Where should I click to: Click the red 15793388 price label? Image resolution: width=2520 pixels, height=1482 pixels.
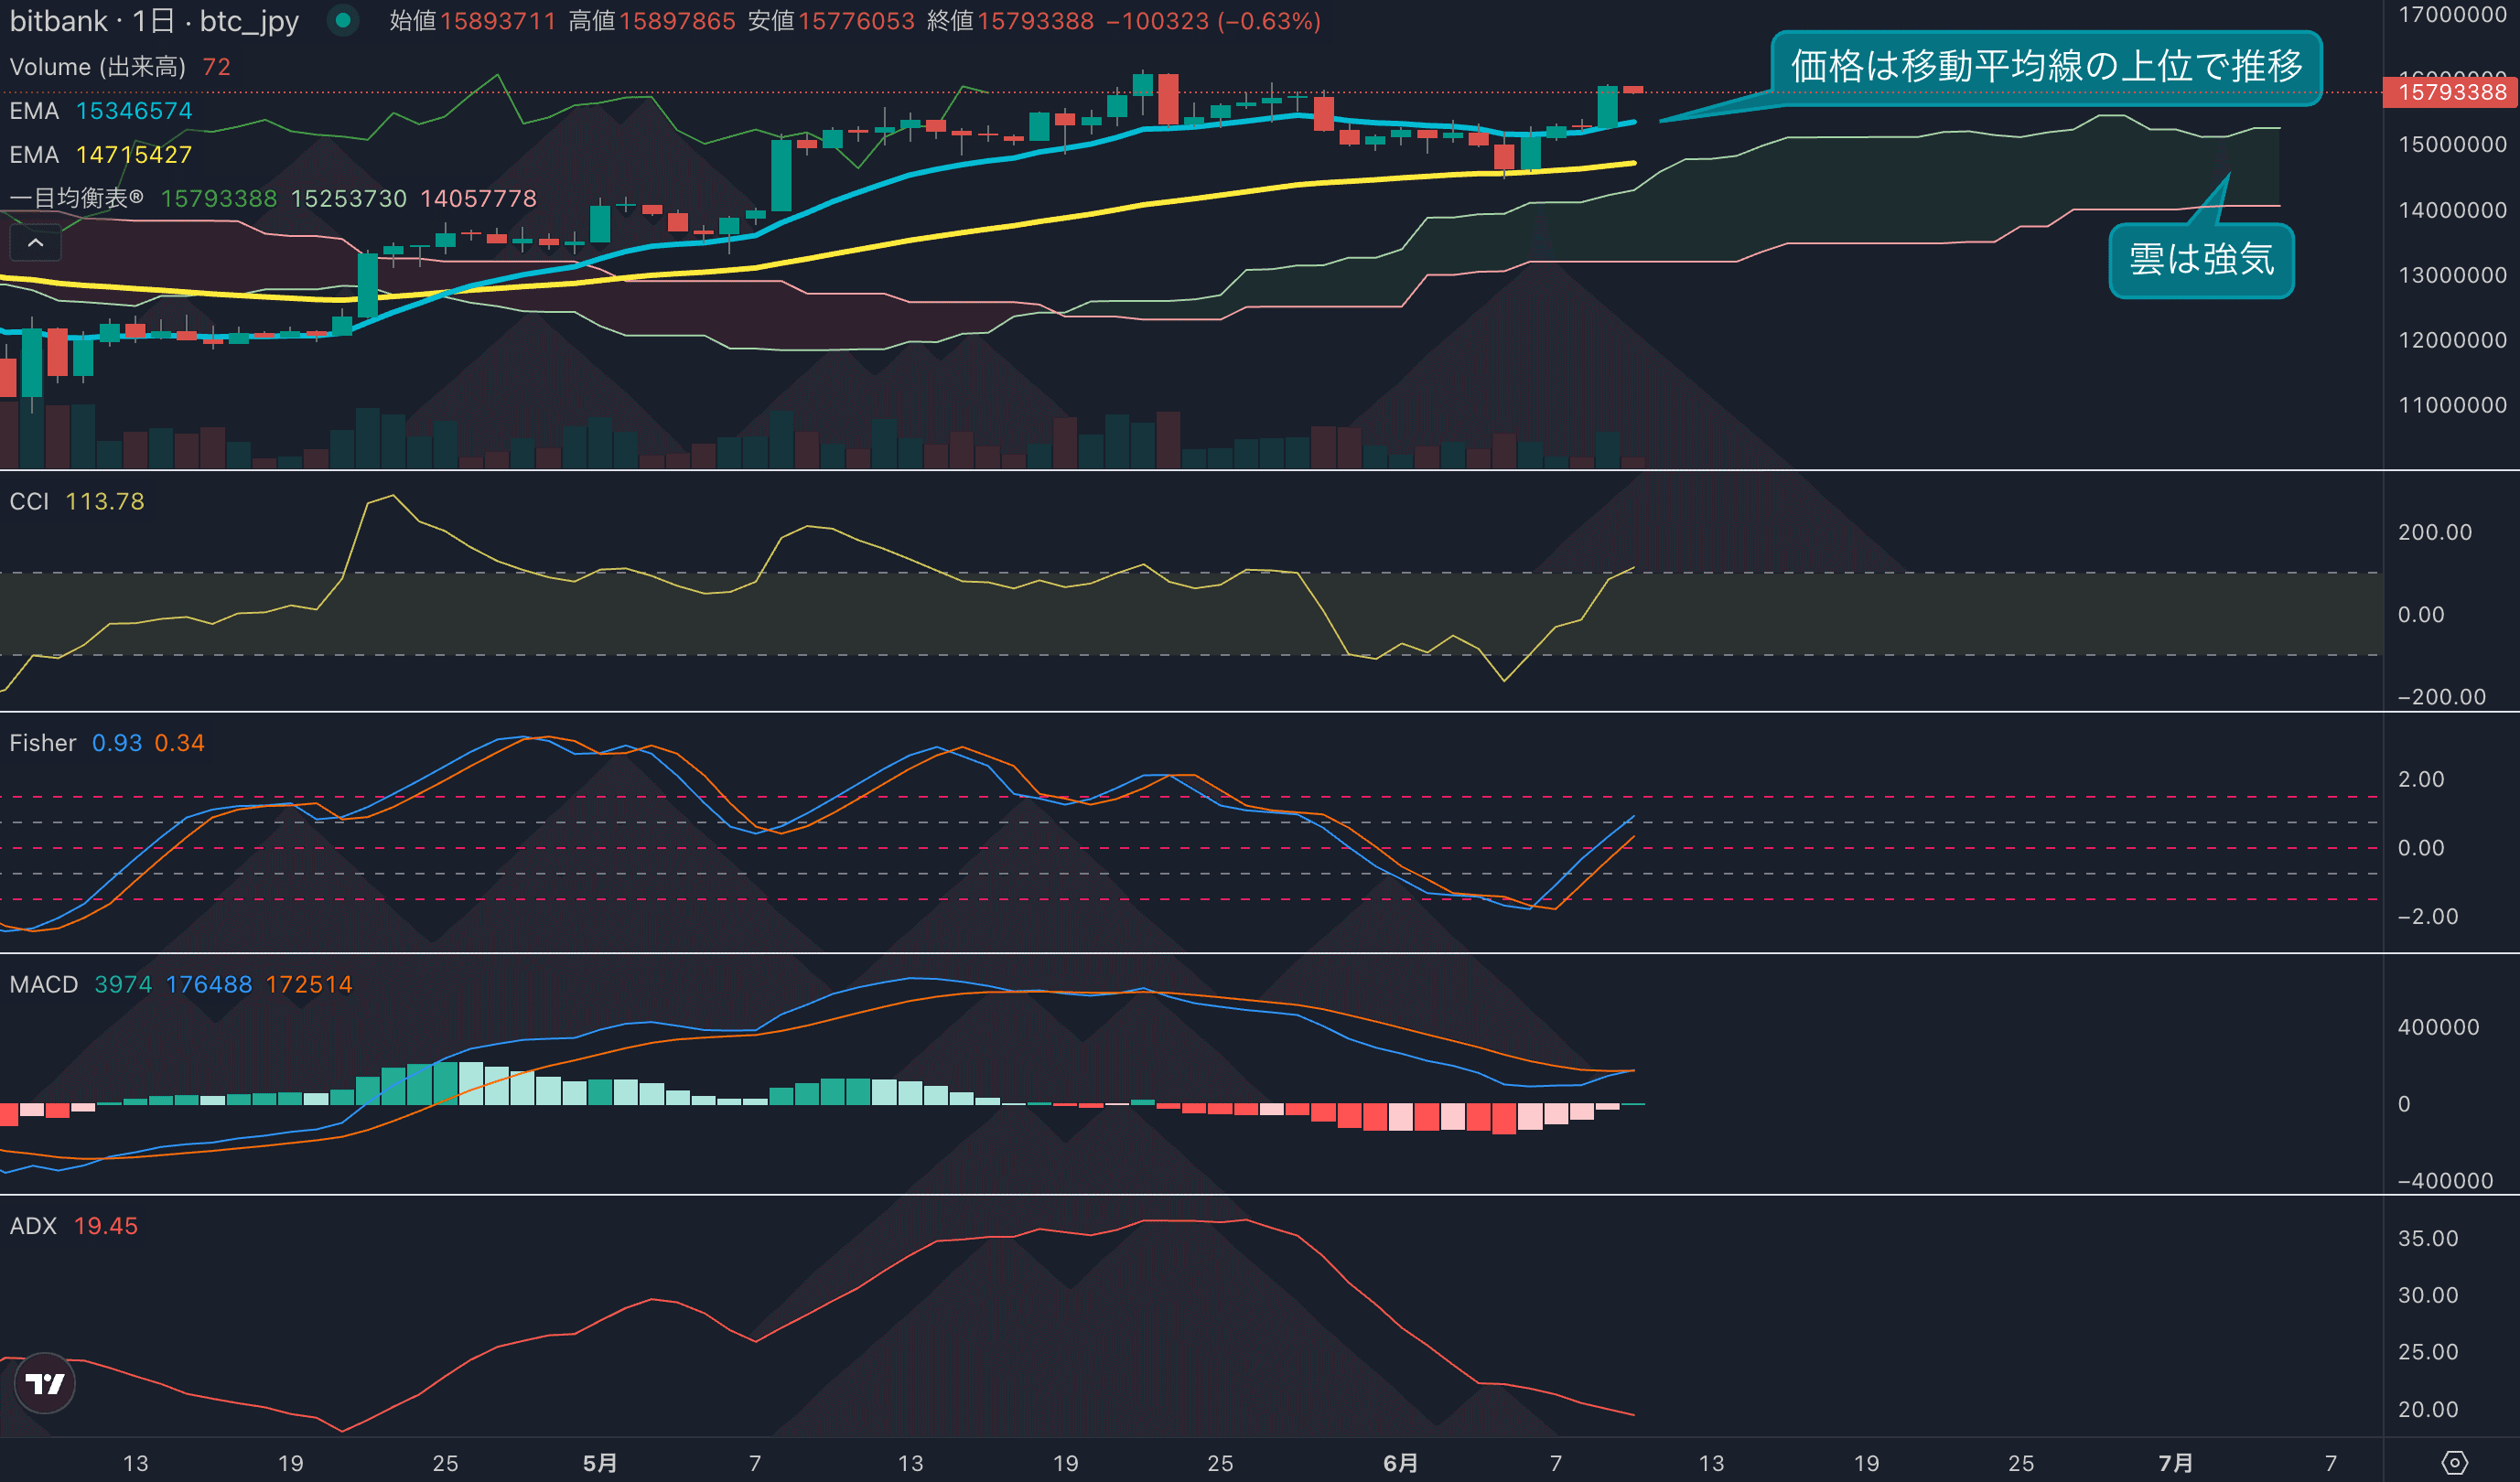tap(2451, 92)
